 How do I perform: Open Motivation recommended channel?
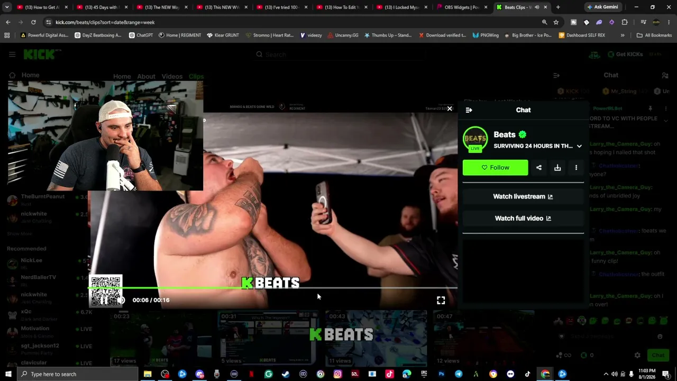tap(48, 331)
